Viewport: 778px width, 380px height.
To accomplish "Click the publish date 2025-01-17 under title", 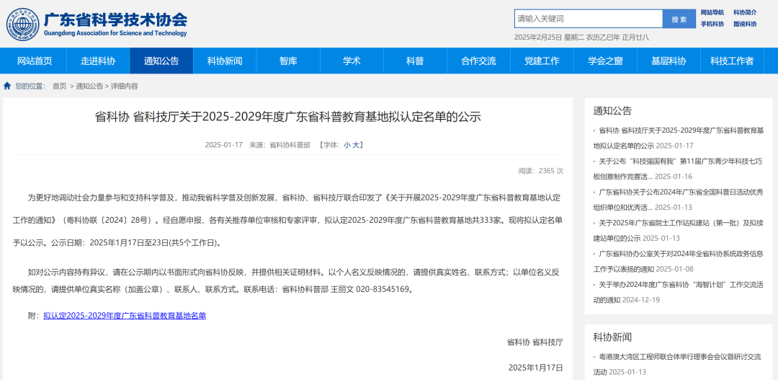I will click(x=224, y=145).
